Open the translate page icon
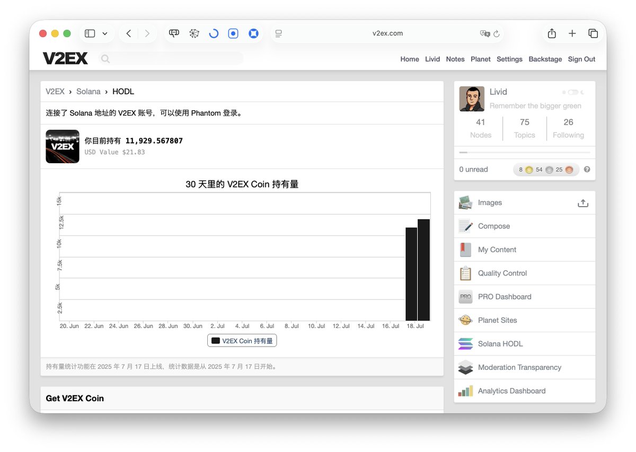 click(x=484, y=33)
